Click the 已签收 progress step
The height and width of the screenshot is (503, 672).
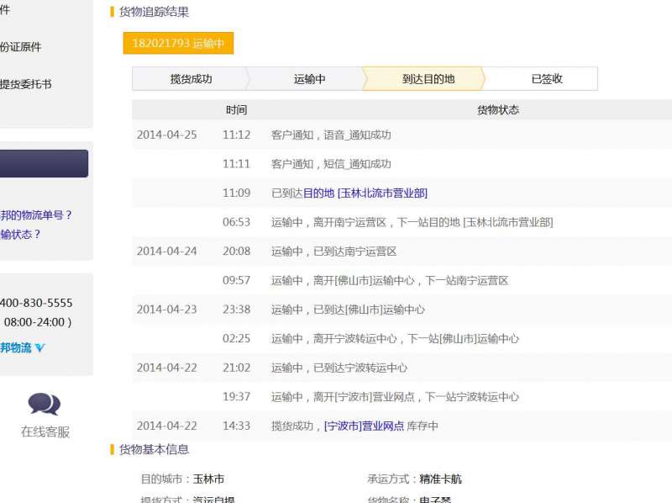coord(546,79)
